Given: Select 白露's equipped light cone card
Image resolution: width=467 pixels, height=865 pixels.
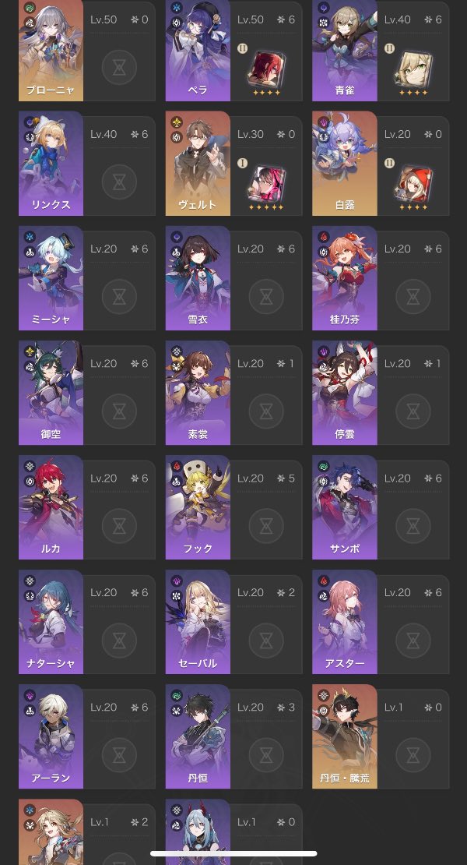Looking at the screenshot, I should pyautogui.click(x=413, y=182).
